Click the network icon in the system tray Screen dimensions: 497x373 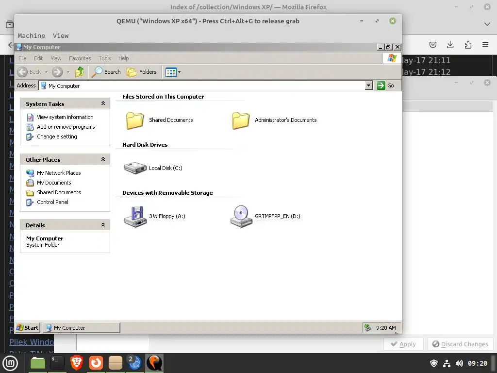(447, 363)
